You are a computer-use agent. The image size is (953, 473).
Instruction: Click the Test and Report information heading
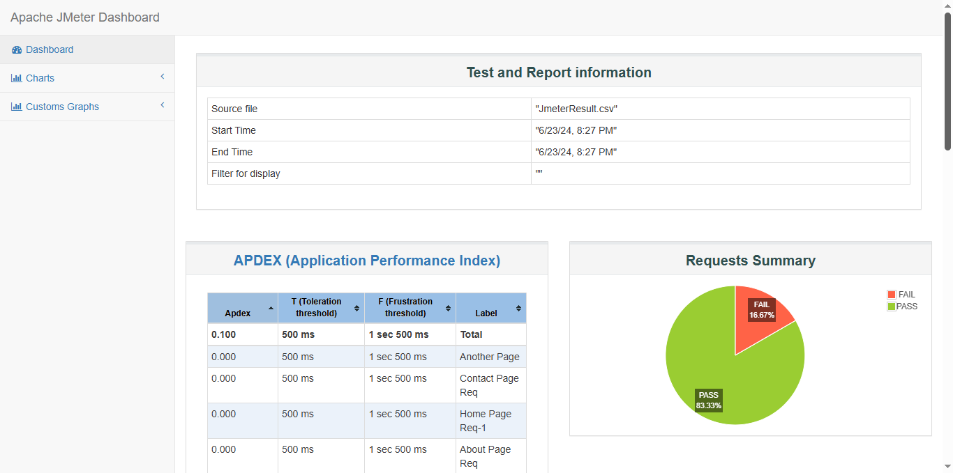click(559, 72)
